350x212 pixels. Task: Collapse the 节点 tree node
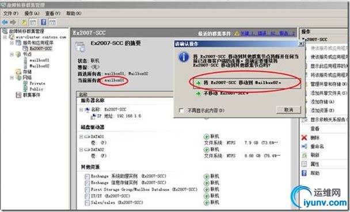click(12, 55)
